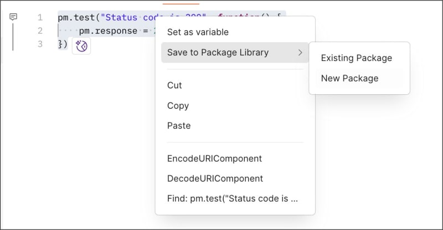The width and height of the screenshot is (443, 230).
Task: Choose Save to Package Library menu entry
Action: pyautogui.click(x=218, y=53)
